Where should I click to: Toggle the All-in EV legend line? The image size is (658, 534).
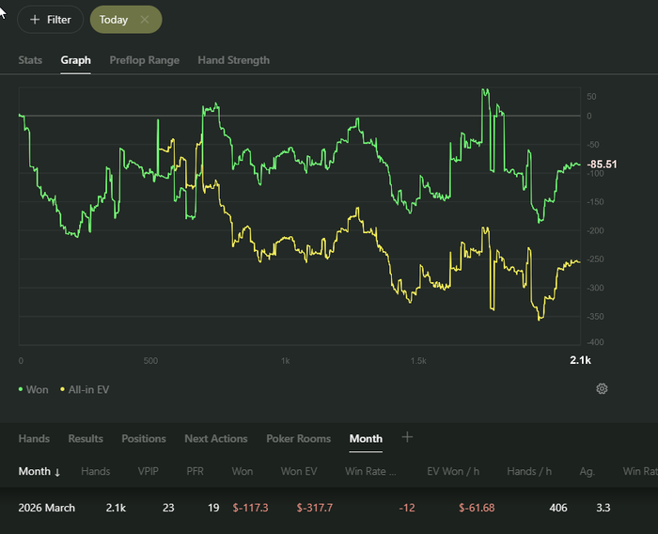pos(85,389)
